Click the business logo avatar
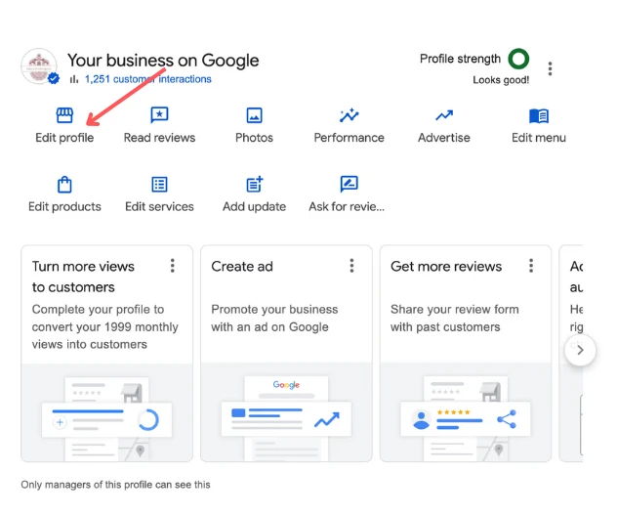 pyautogui.click(x=39, y=65)
